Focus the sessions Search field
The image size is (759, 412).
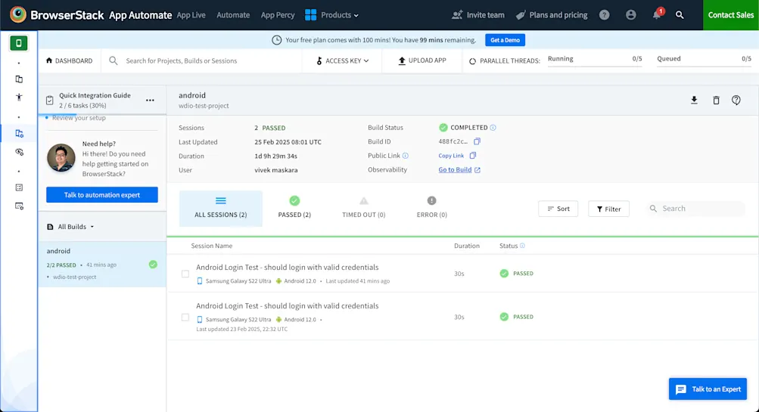tap(695, 209)
